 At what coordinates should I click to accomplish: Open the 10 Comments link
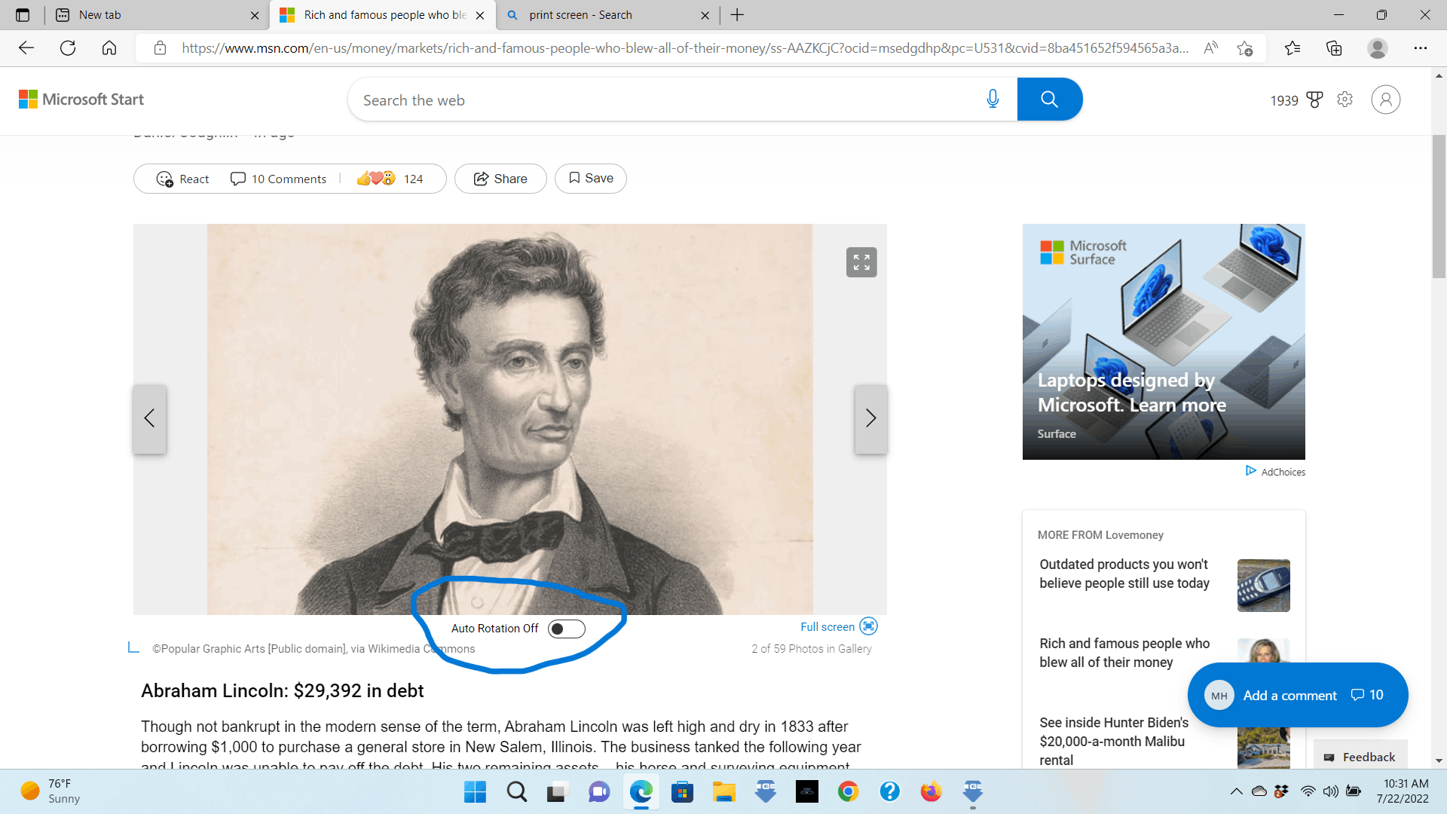click(x=279, y=179)
